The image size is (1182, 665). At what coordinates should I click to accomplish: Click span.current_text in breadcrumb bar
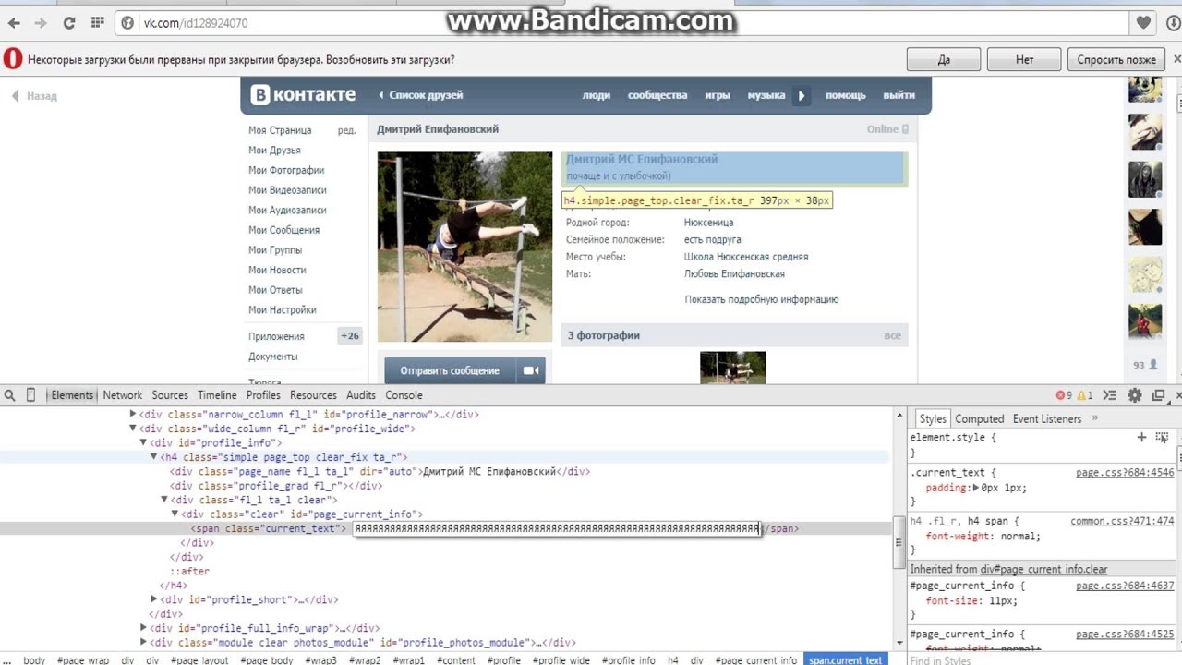click(x=845, y=660)
